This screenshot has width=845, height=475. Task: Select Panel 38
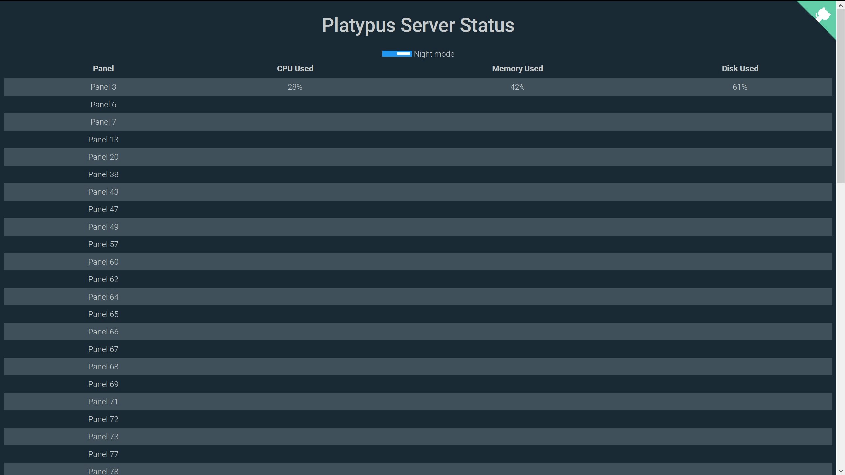point(103,174)
